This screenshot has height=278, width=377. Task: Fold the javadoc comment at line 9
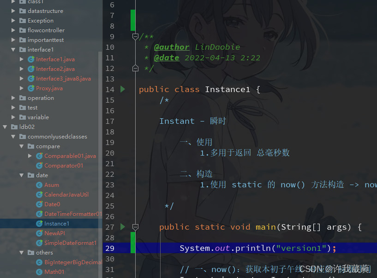135,36
